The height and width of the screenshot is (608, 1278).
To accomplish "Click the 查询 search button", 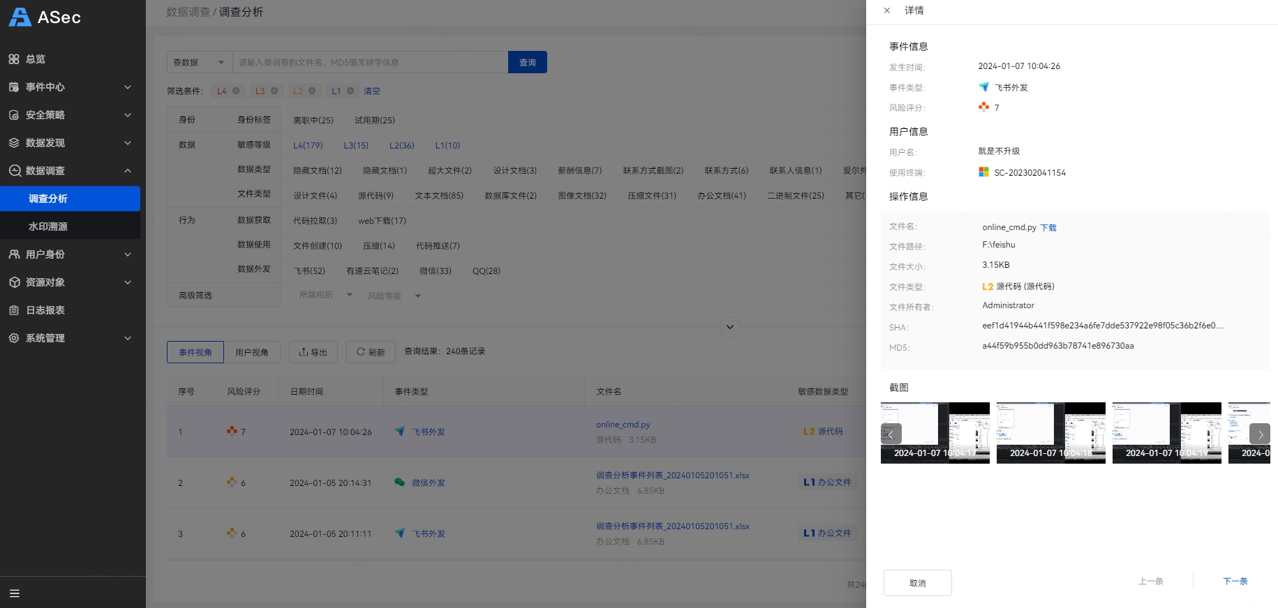I will tap(528, 62).
